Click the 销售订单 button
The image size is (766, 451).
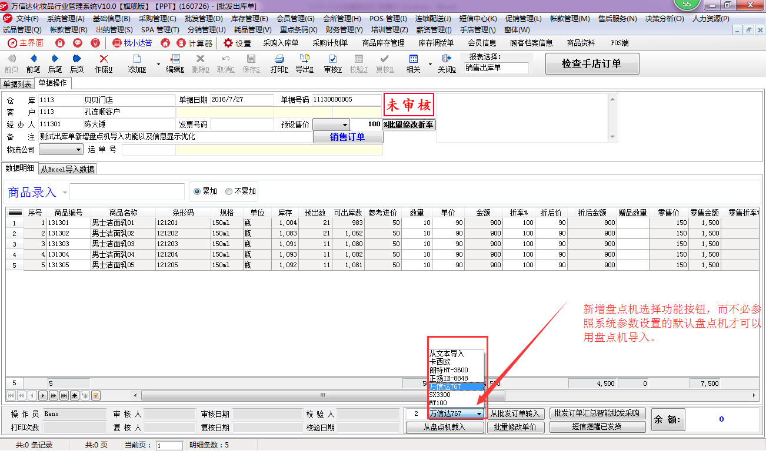point(348,137)
